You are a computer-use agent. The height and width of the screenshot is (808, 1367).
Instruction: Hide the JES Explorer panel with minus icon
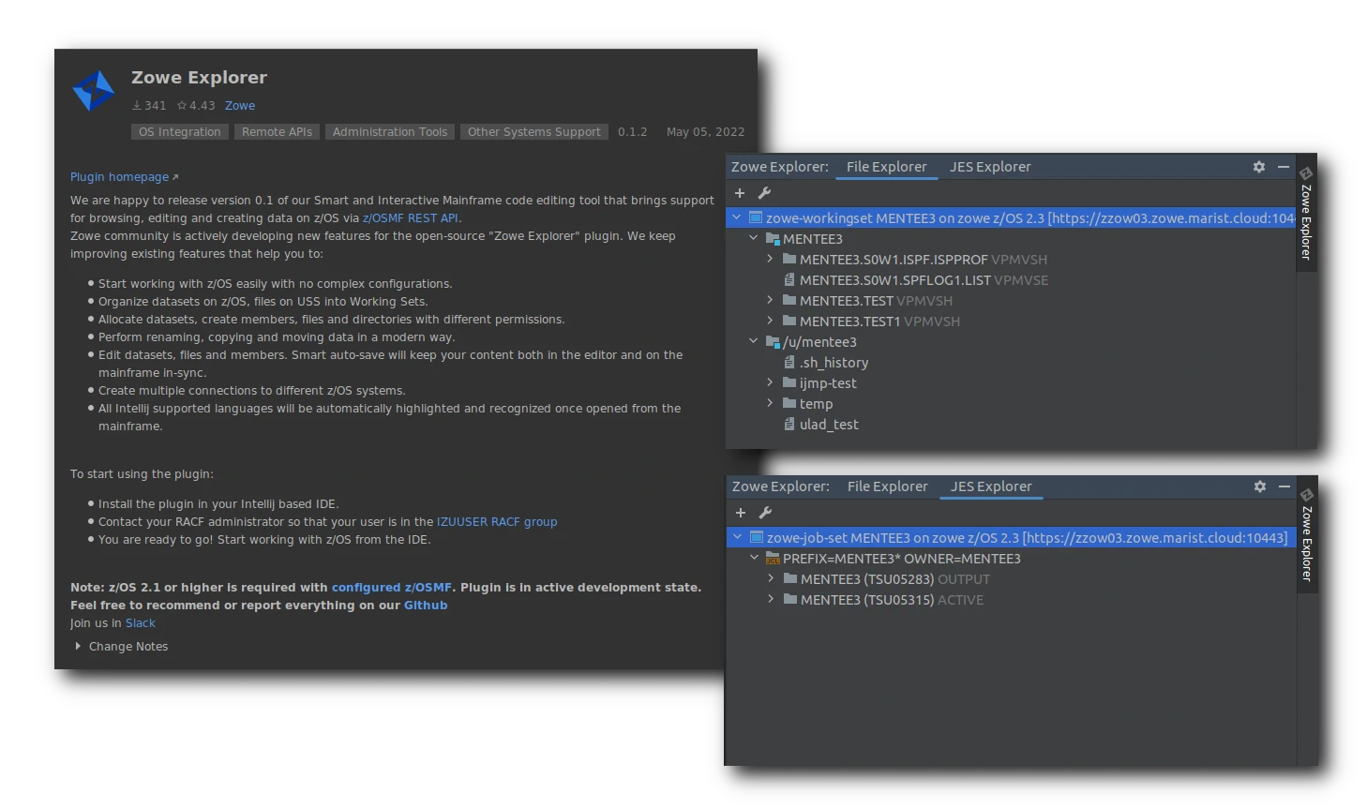pyautogui.click(x=1284, y=486)
